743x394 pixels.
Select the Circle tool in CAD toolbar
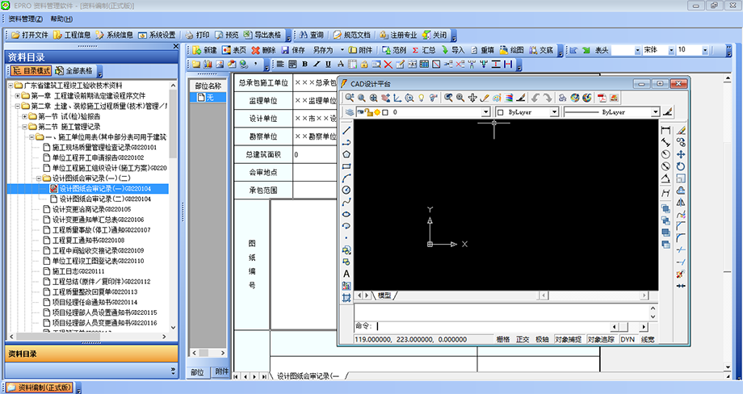(x=346, y=190)
